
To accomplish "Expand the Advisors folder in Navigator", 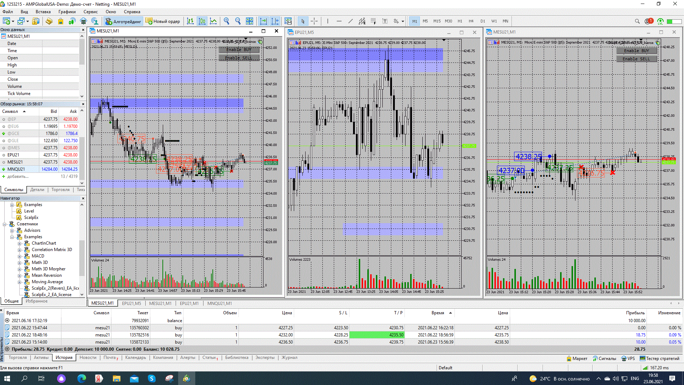I will click(x=12, y=231).
